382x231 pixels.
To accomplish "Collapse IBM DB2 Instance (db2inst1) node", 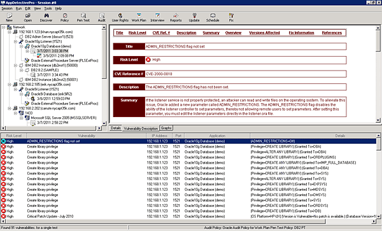I will 15,66.
